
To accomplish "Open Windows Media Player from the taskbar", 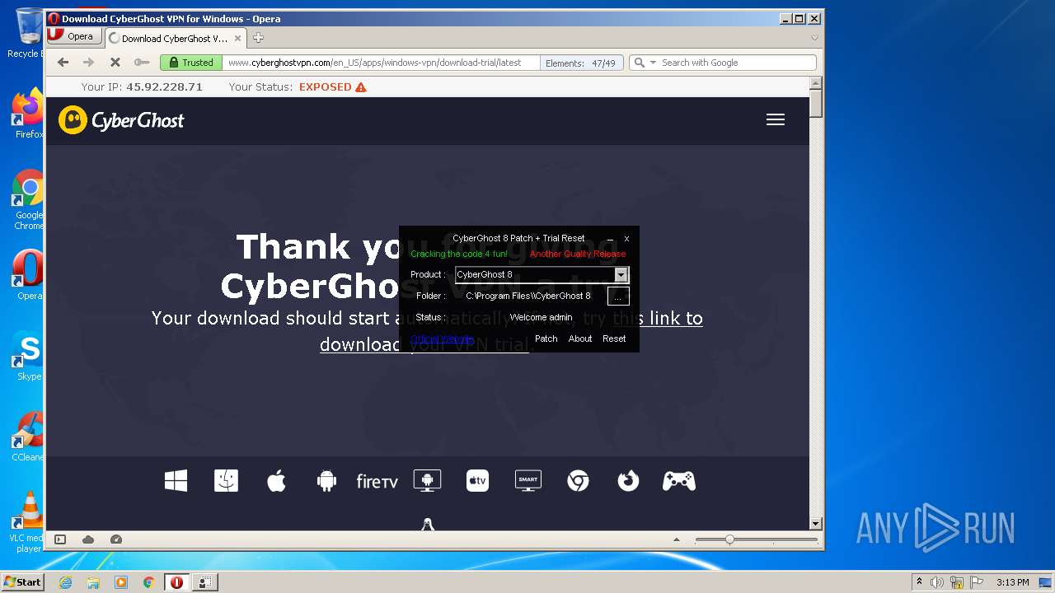I will [121, 582].
